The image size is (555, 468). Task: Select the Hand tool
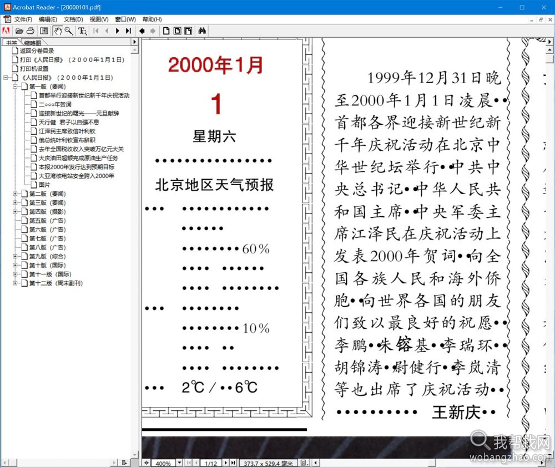pos(58,31)
